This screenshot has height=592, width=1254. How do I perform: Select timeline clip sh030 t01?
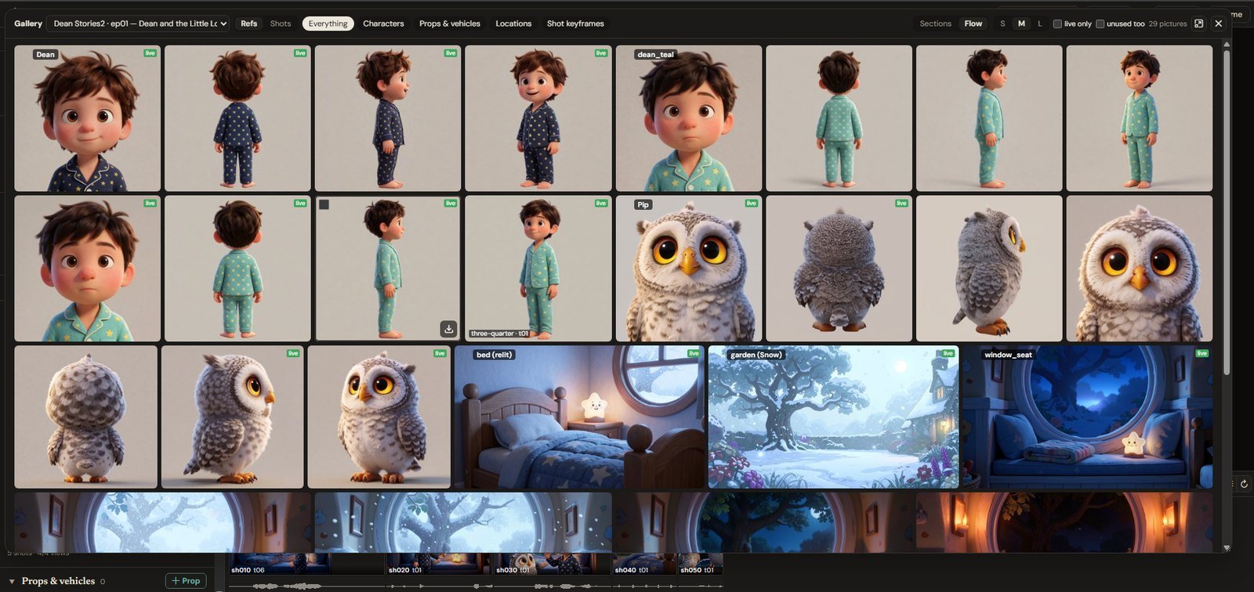(552, 565)
